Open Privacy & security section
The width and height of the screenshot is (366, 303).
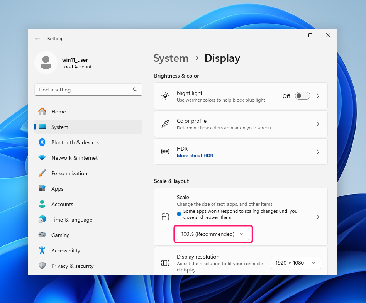pos(88,266)
